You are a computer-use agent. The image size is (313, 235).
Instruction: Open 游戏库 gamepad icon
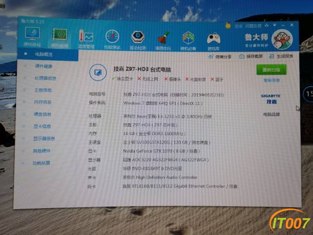coord(214,39)
